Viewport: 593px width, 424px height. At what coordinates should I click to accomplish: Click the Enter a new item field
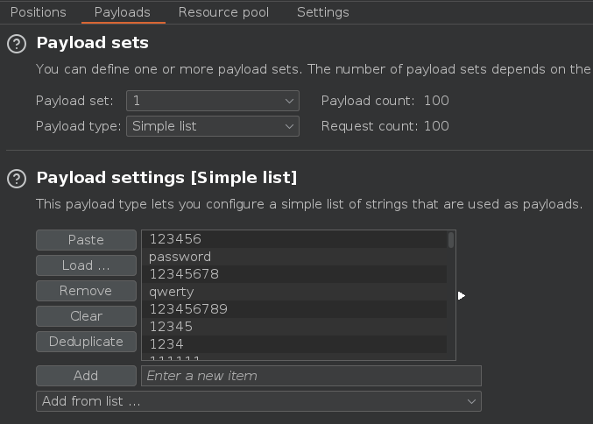(x=311, y=376)
